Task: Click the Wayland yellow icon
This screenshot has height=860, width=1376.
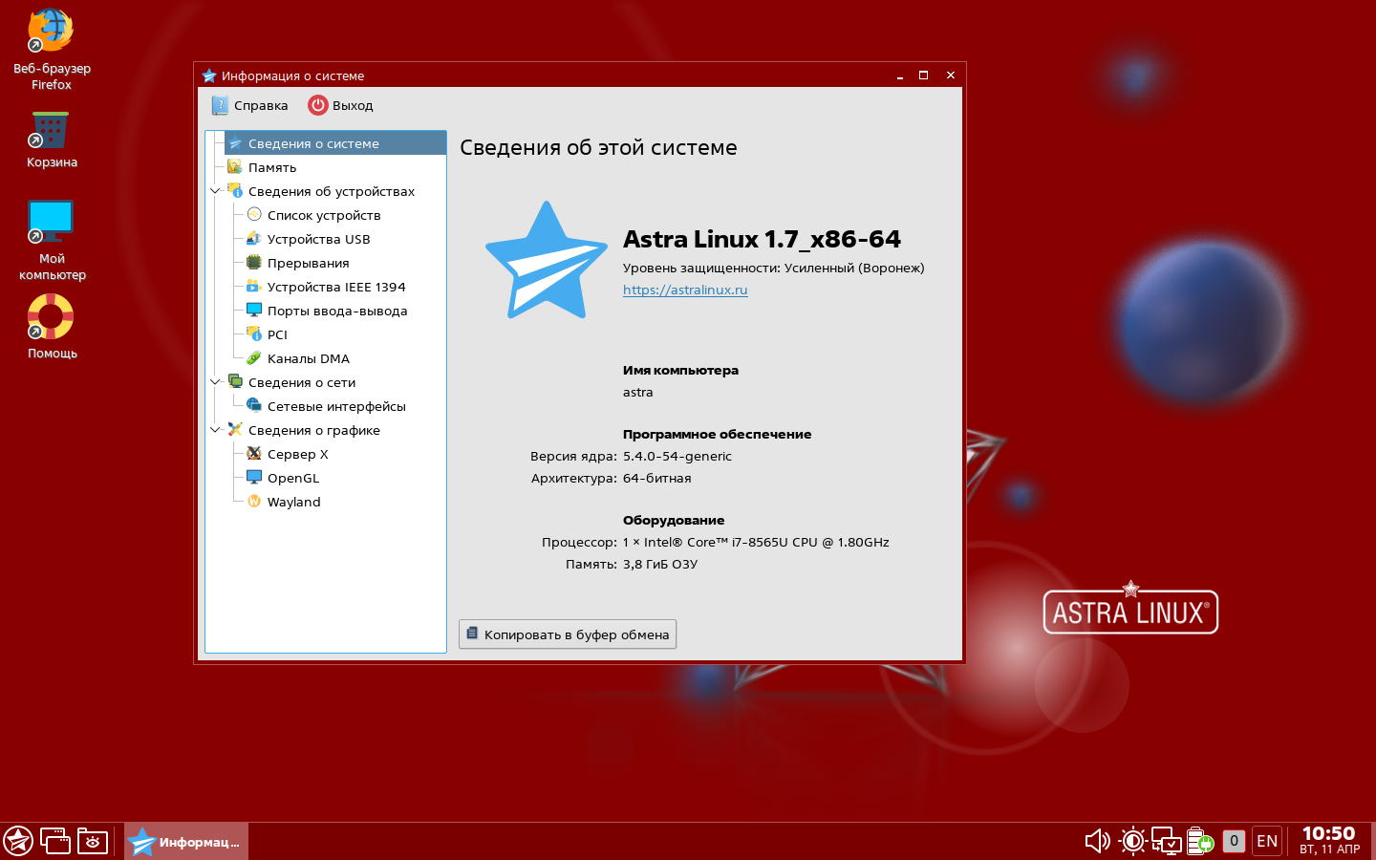Action: click(254, 502)
